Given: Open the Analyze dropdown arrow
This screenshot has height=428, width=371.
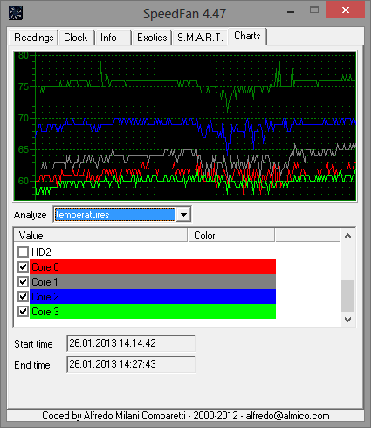Looking at the screenshot, I should (183, 215).
